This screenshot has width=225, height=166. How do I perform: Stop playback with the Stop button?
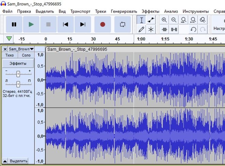click(x=48, y=24)
